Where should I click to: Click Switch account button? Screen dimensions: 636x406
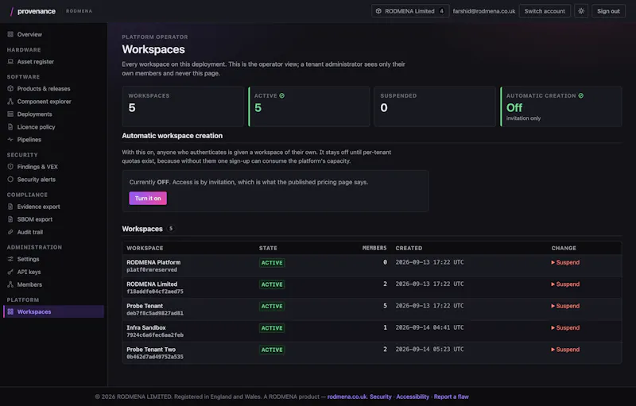(x=545, y=11)
